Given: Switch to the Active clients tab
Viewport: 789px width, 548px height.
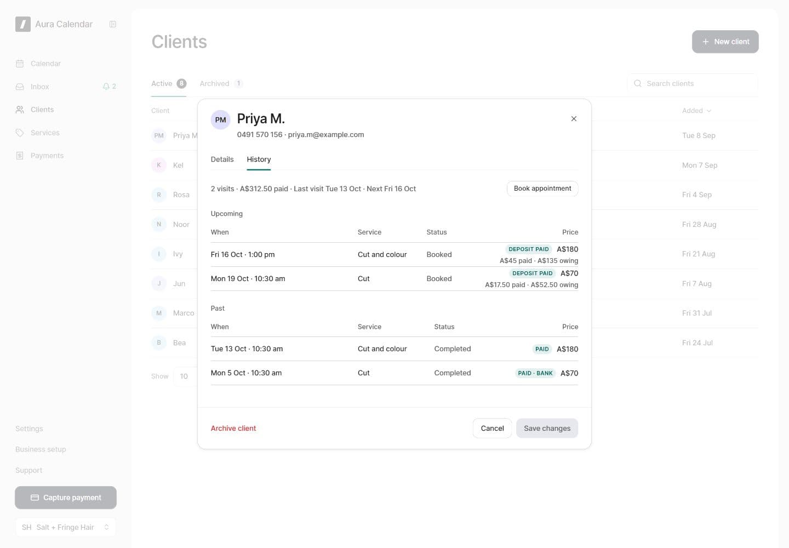Looking at the screenshot, I should click(169, 83).
